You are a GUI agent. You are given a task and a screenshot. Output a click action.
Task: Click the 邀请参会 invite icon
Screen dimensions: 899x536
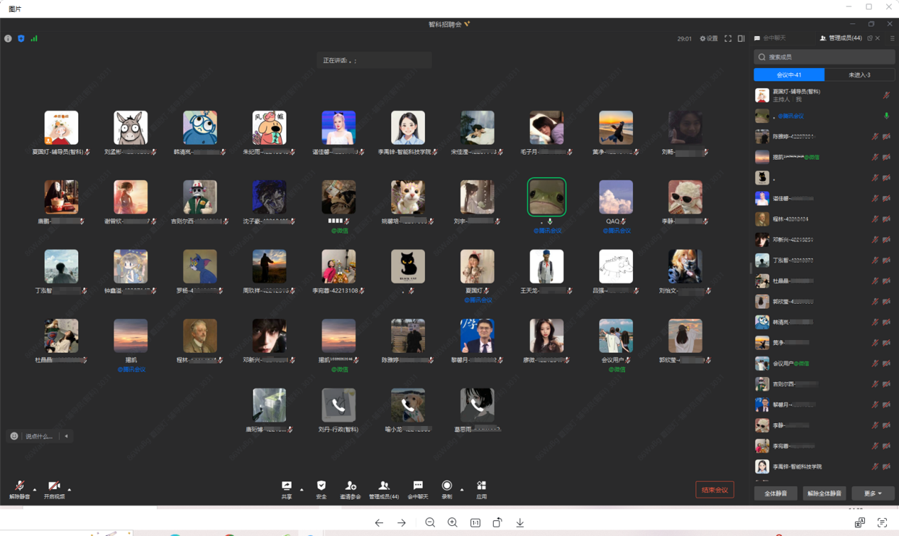click(x=351, y=486)
